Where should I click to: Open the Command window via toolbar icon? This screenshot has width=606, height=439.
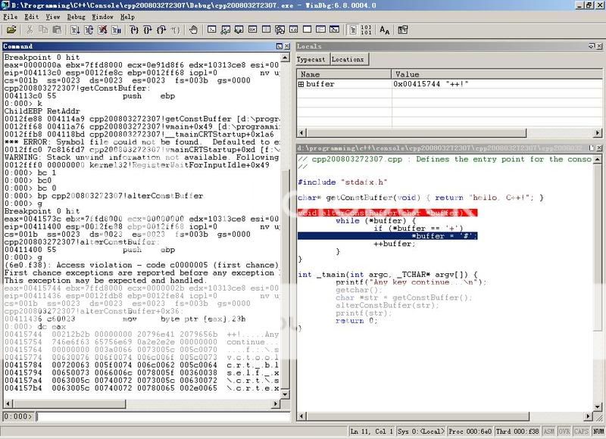211,30
